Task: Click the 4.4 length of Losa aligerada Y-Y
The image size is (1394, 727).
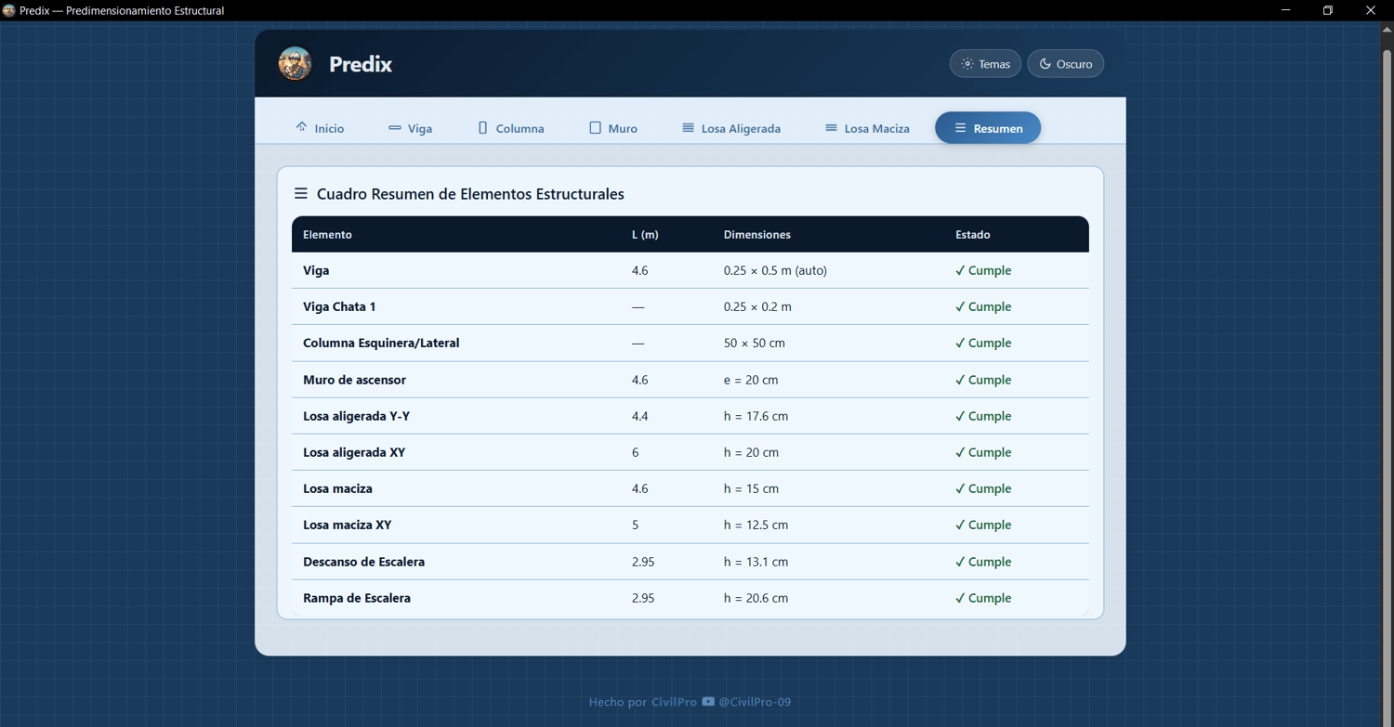Action: click(639, 416)
